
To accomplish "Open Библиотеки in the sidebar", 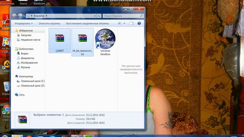I will (26, 49).
